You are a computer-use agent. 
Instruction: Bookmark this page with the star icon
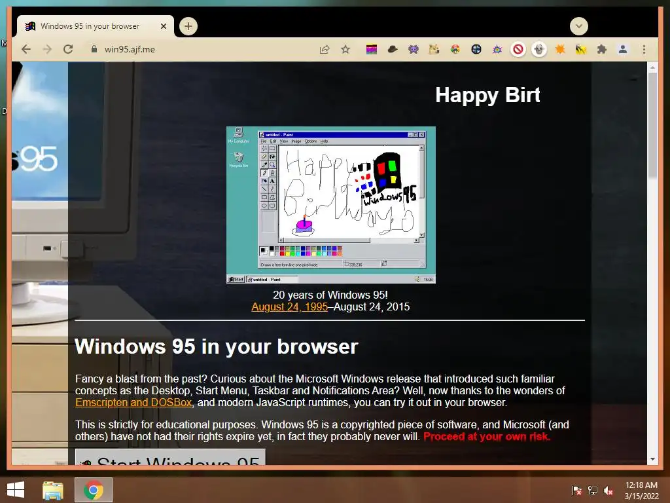click(345, 49)
